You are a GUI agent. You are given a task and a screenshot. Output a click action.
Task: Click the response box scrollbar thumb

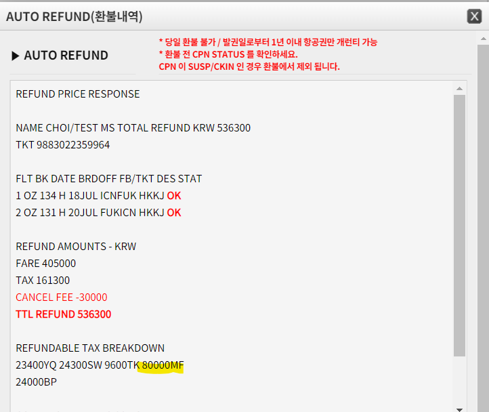(x=461, y=224)
